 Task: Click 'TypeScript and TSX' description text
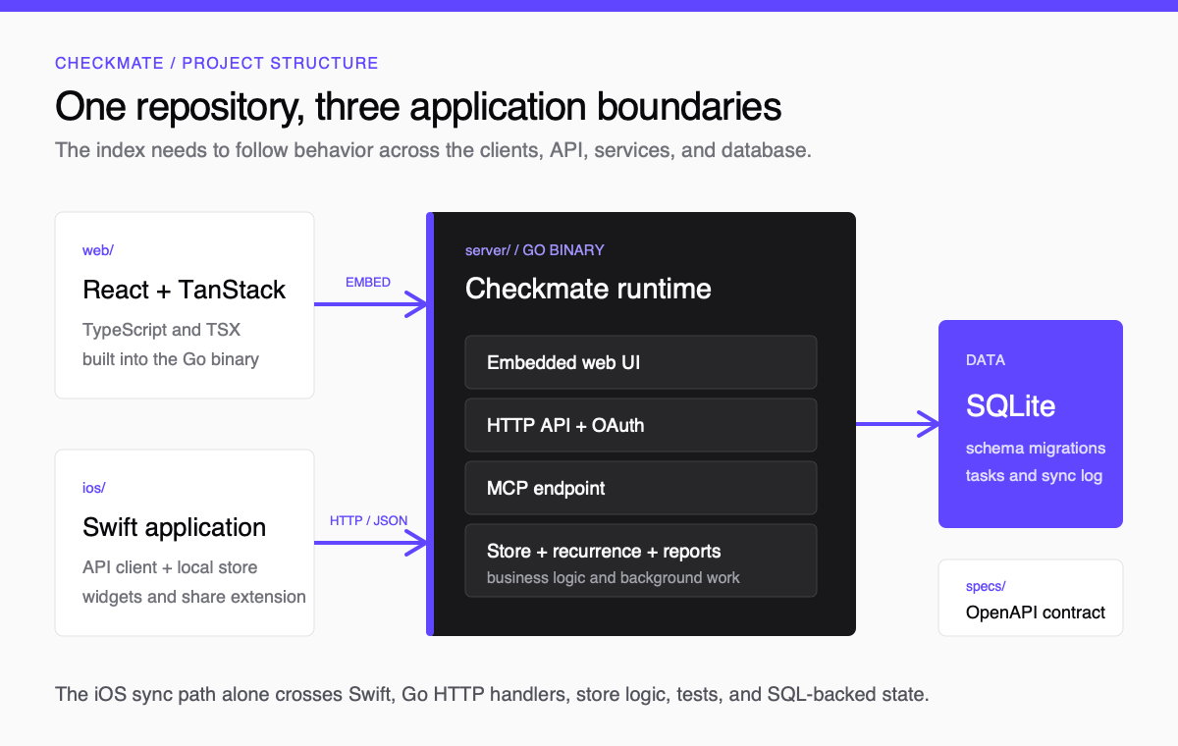point(161,330)
